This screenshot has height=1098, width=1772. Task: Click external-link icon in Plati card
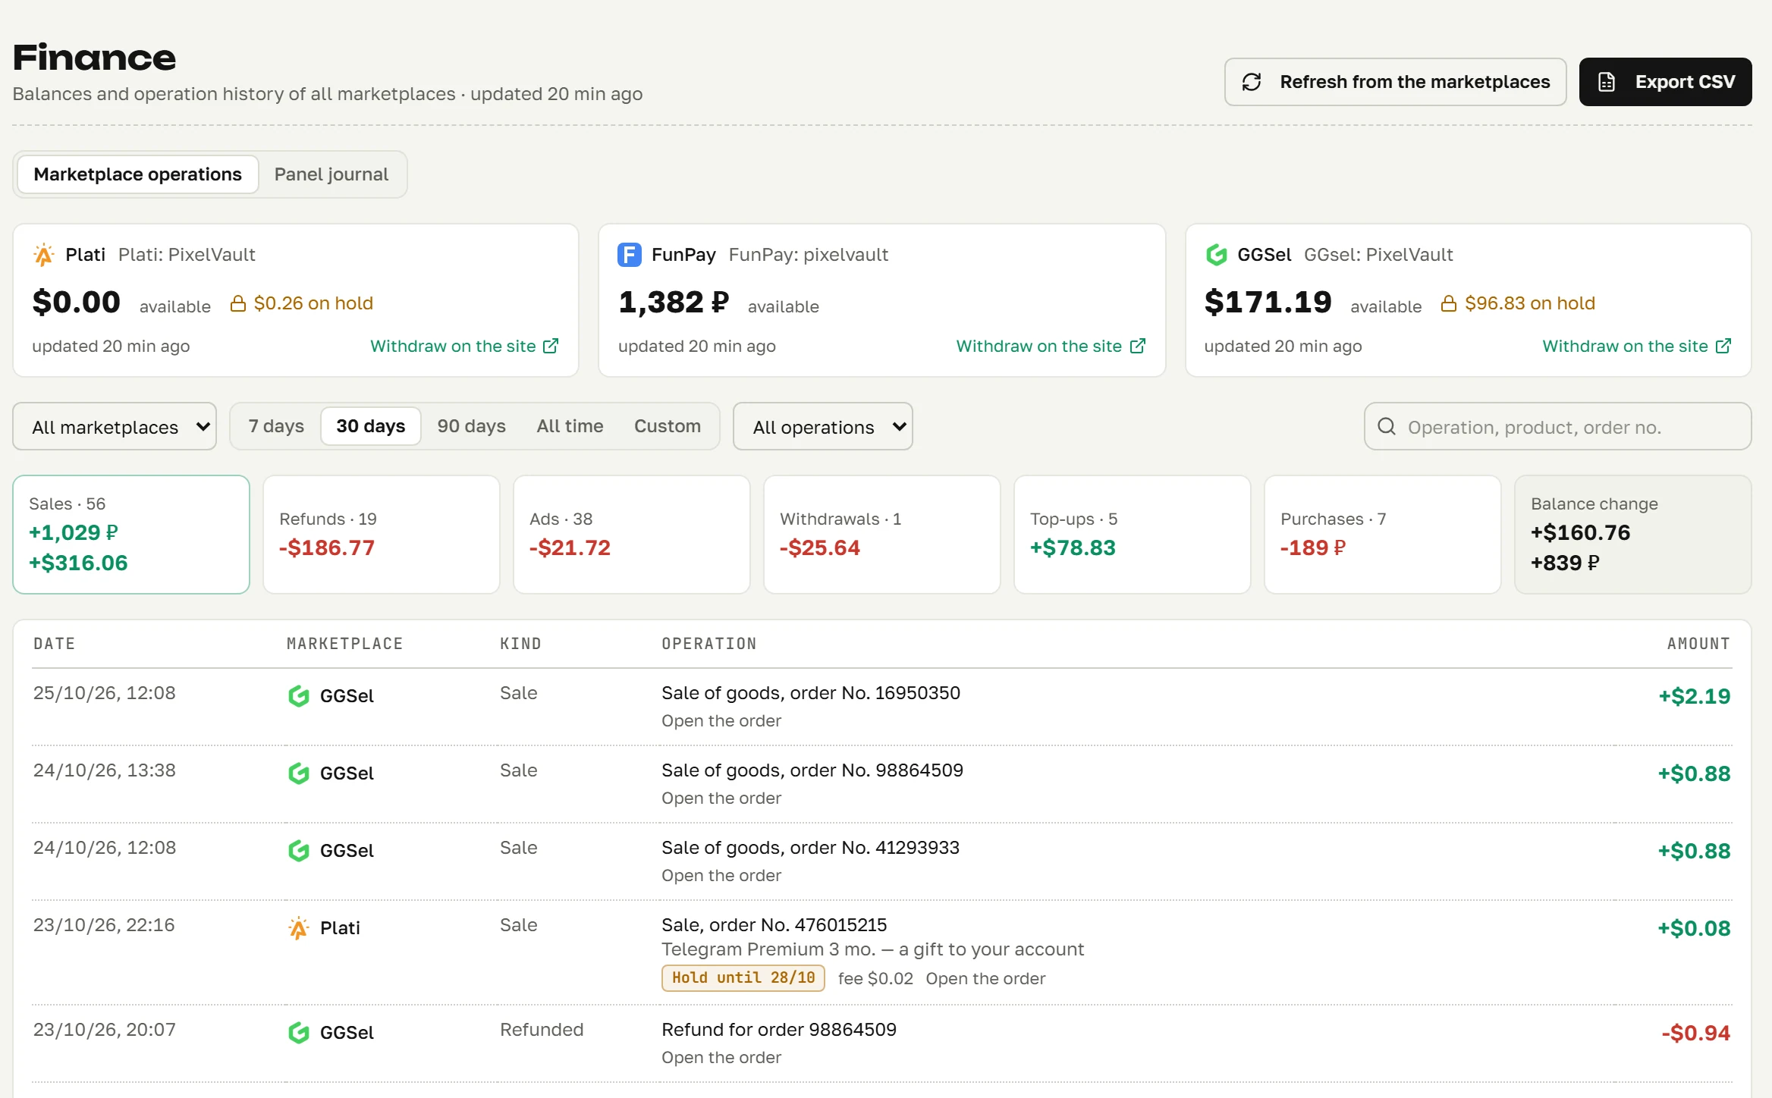(x=551, y=346)
